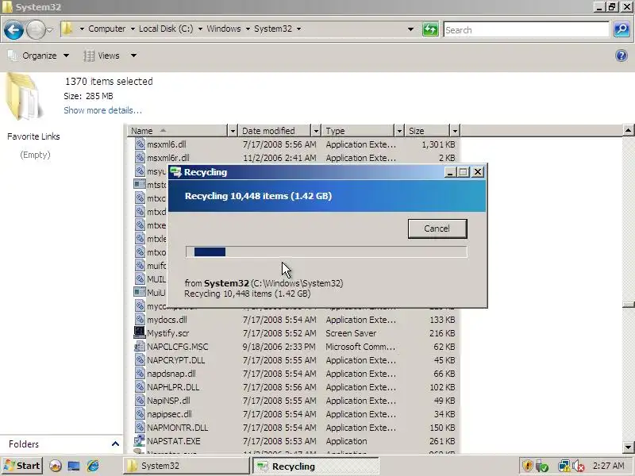
Task: Expand the Views dropdown arrow
Action: click(x=133, y=56)
